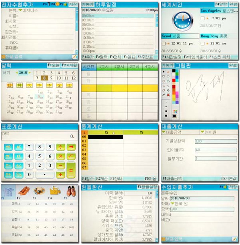Viewport: 240px width, 245px height.
Task: Expand the 대출금액 dropdown in loan calculator
Action: pyautogui.click(x=163, y=132)
